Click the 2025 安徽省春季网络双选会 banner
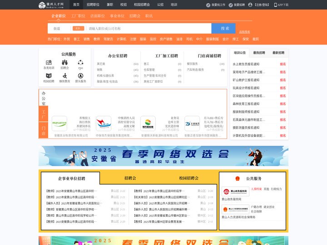 coord(163,156)
